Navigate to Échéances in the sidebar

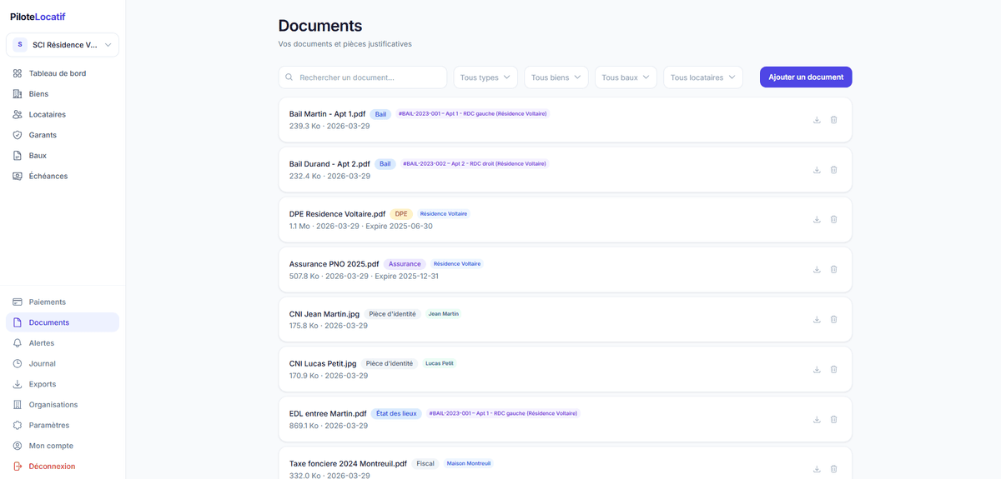pyautogui.click(x=48, y=176)
